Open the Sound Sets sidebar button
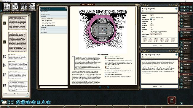This screenshot has height=108, width=193. (x=186, y=26)
